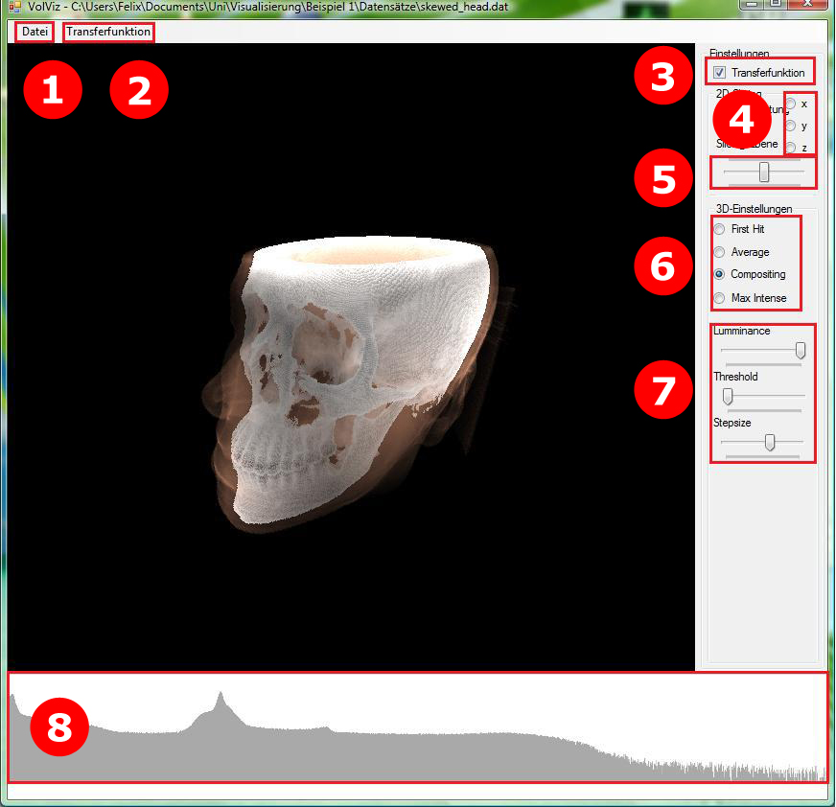Viewport: 836px width, 807px height.
Task: Choose First Hit rendering mode
Action: point(720,230)
